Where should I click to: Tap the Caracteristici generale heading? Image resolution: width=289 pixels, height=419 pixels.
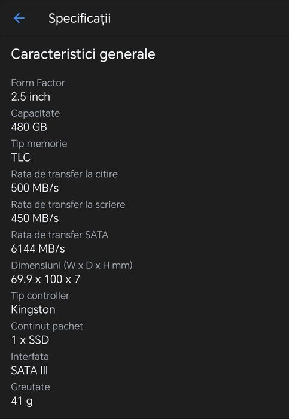click(x=83, y=54)
